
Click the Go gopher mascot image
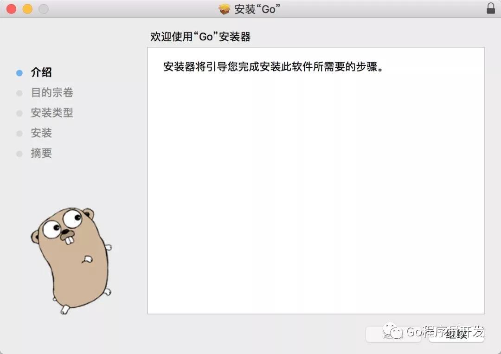(x=72, y=260)
